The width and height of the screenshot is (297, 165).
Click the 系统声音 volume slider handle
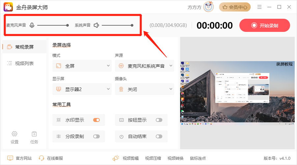[x=132, y=25]
